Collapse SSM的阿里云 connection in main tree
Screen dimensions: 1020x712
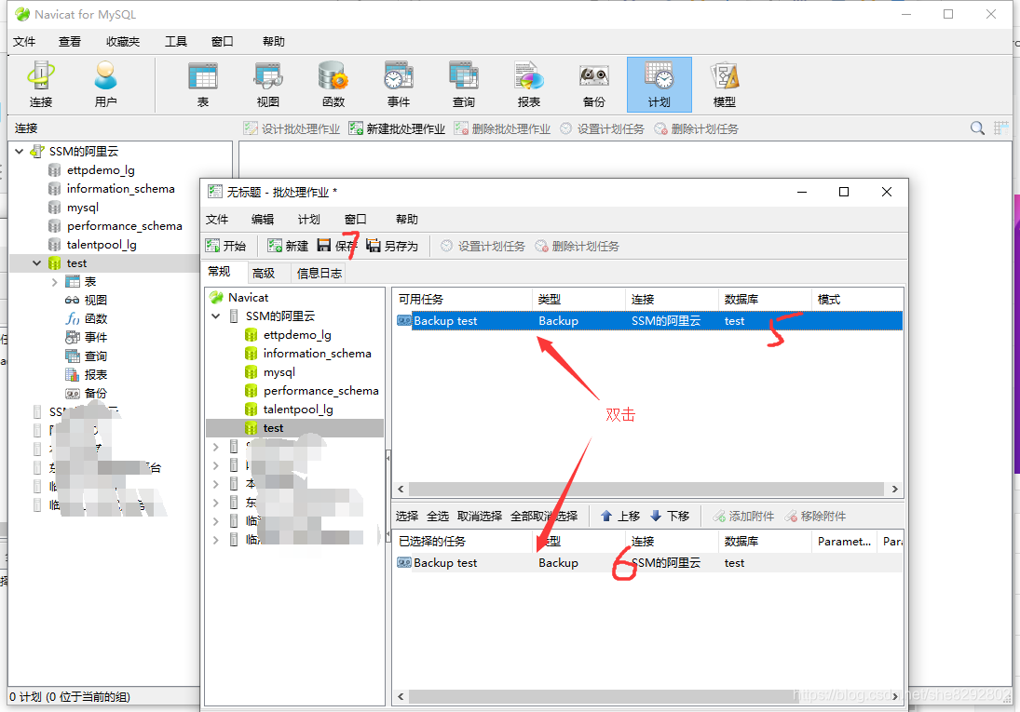pos(20,152)
